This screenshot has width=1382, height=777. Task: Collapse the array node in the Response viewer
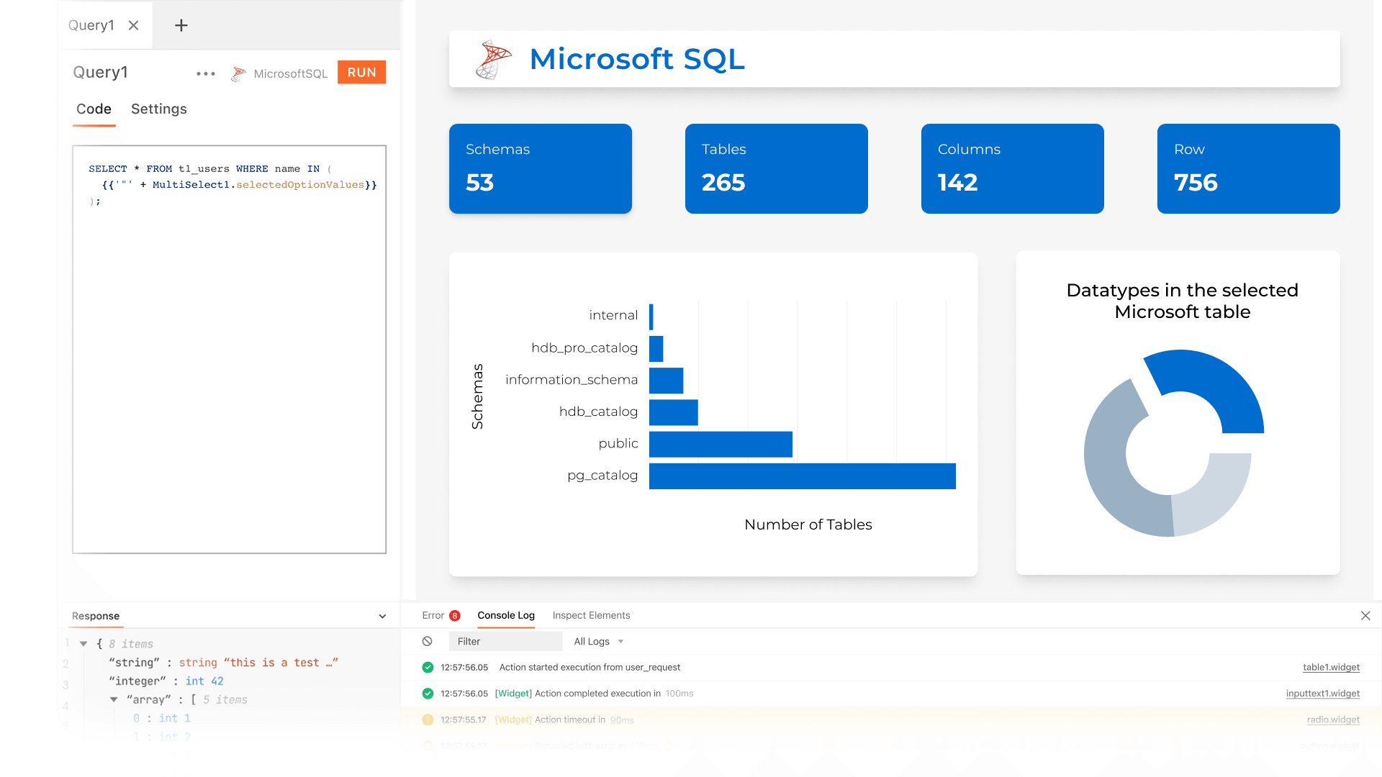(113, 699)
